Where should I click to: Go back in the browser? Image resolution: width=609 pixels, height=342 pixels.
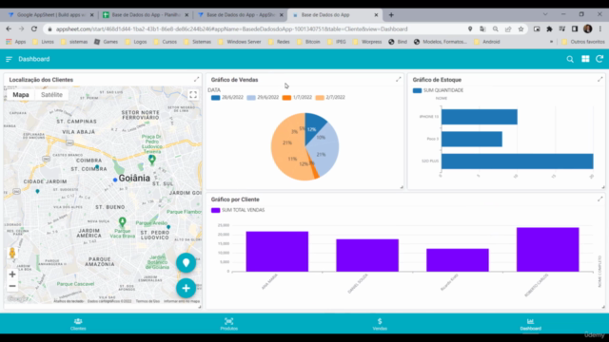pyautogui.click(x=9, y=29)
